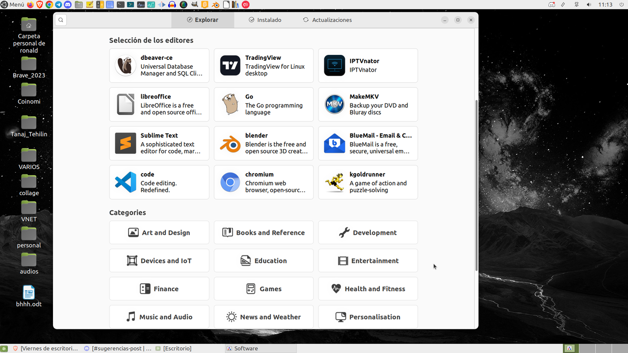
Task: Click the chromium browser icon
Action: pyautogui.click(x=230, y=182)
